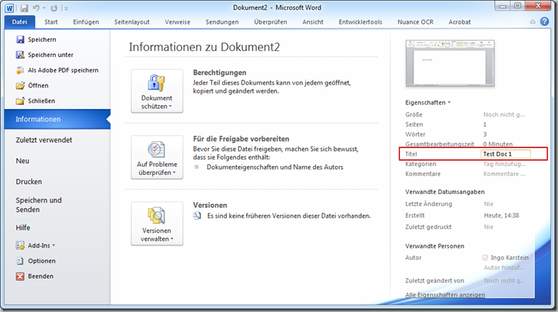
Task: Switch to the Nuance OCR ribbon tab
Action: pos(415,22)
